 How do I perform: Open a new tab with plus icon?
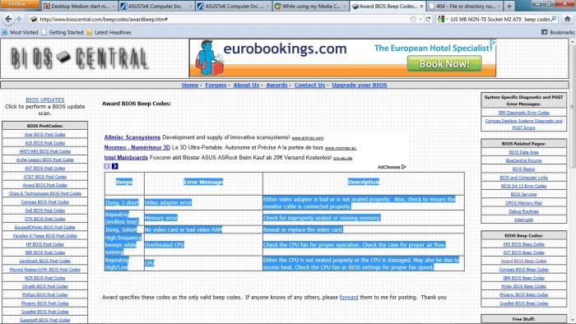pyautogui.click(x=509, y=7)
